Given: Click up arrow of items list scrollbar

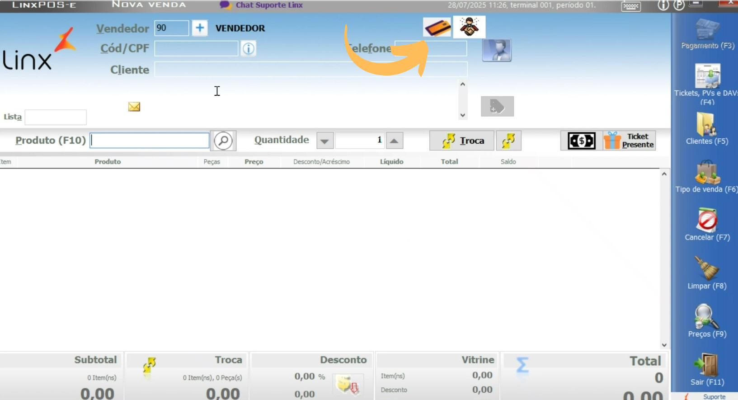Looking at the screenshot, I should click(x=664, y=174).
